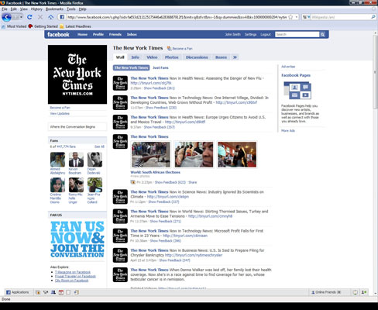Open the Applications menu in bottom bar
Screen dimensions: 378x310
click(x=17, y=292)
